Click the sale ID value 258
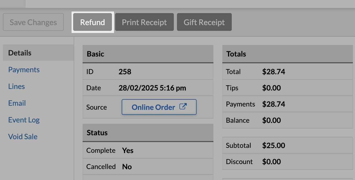Screen dimensions: 355x180 click(x=125, y=71)
